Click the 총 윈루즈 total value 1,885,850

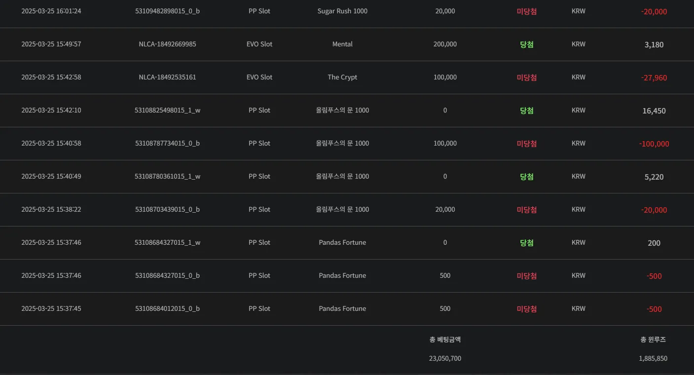[653, 358]
